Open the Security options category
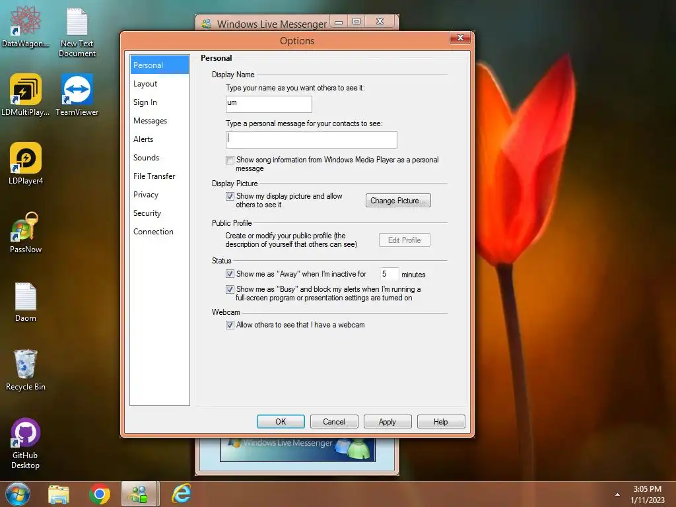 click(160, 213)
